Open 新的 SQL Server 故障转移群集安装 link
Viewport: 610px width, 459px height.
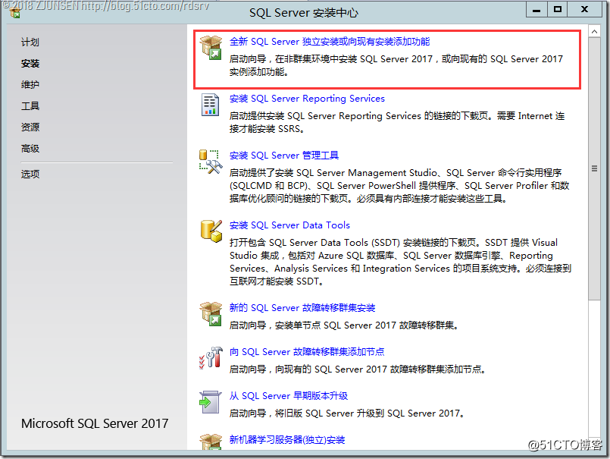(302, 308)
